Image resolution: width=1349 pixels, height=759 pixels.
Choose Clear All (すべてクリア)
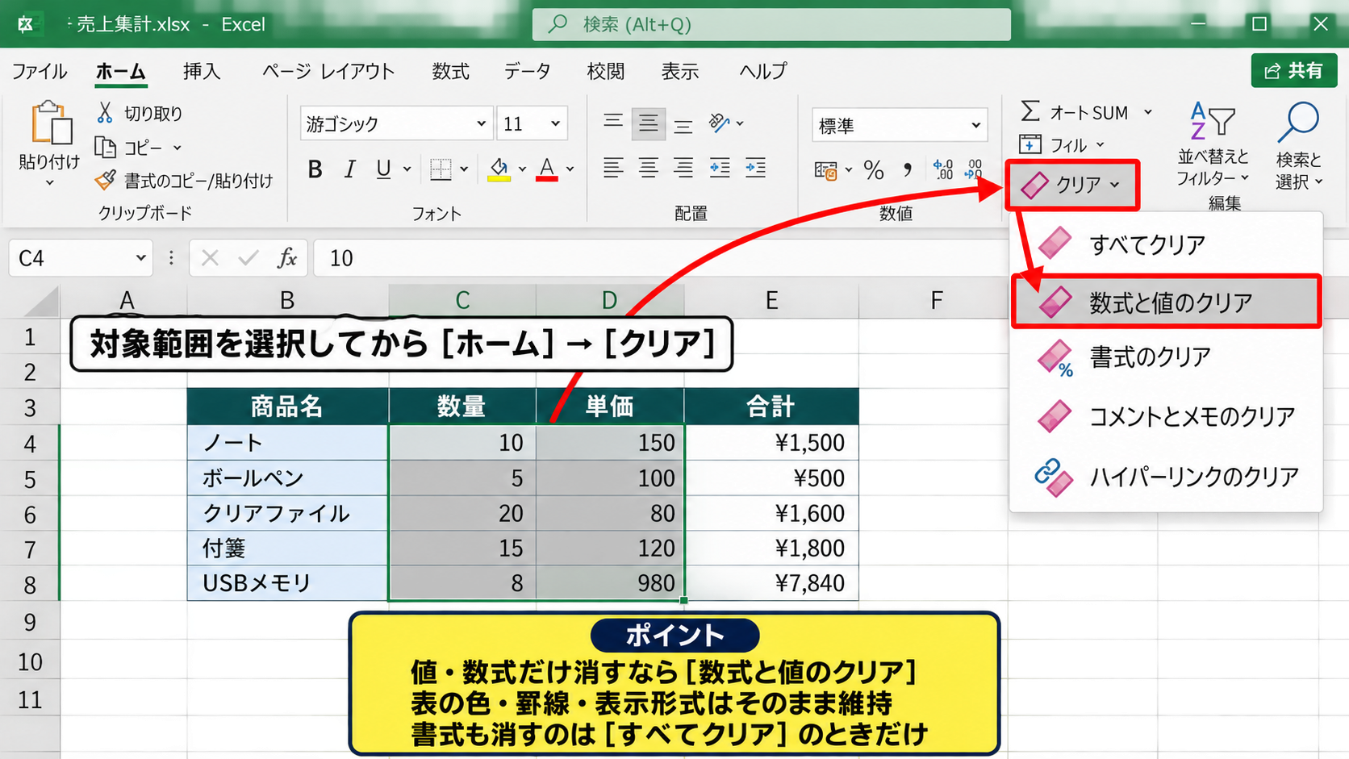[x=1166, y=244]
